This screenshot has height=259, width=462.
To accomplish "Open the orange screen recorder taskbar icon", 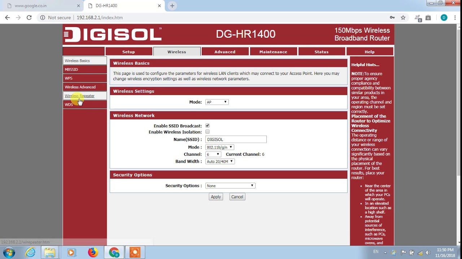I will (x=135, y=253).
